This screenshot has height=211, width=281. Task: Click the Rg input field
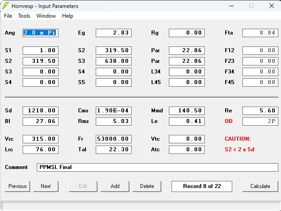(x=187, y=33)
